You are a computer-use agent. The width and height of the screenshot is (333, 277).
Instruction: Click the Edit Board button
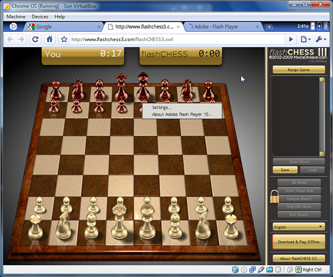point(299,215)
